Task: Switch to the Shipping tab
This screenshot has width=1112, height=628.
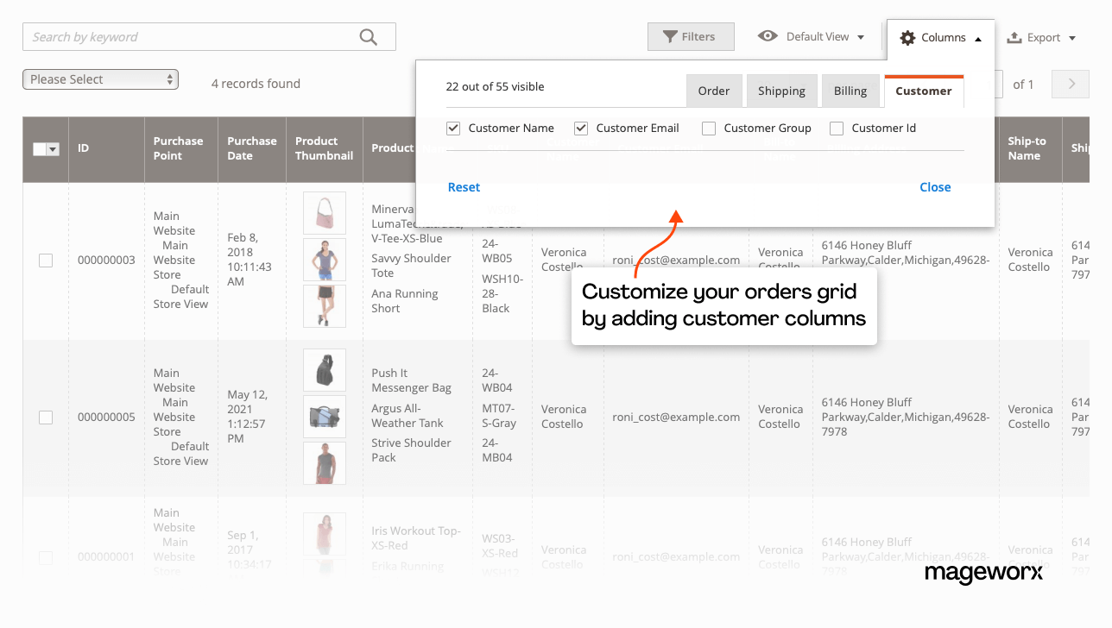Action: coord(781,91)
